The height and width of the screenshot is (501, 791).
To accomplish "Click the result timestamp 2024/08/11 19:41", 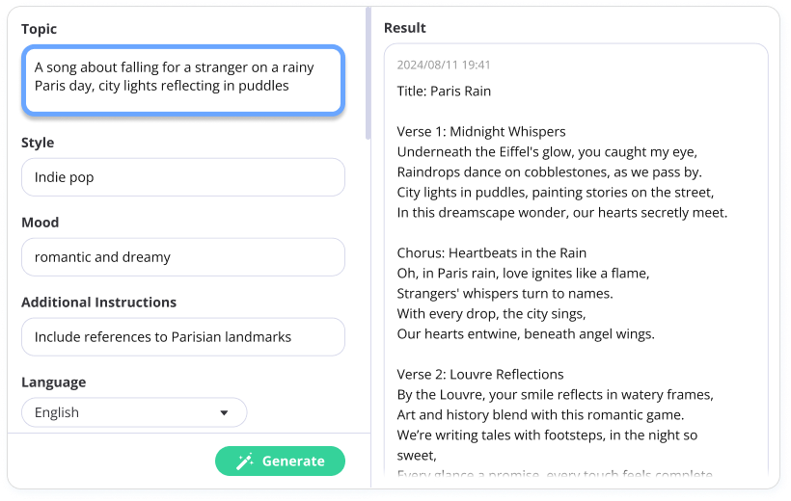I will (x=444, y=65).
